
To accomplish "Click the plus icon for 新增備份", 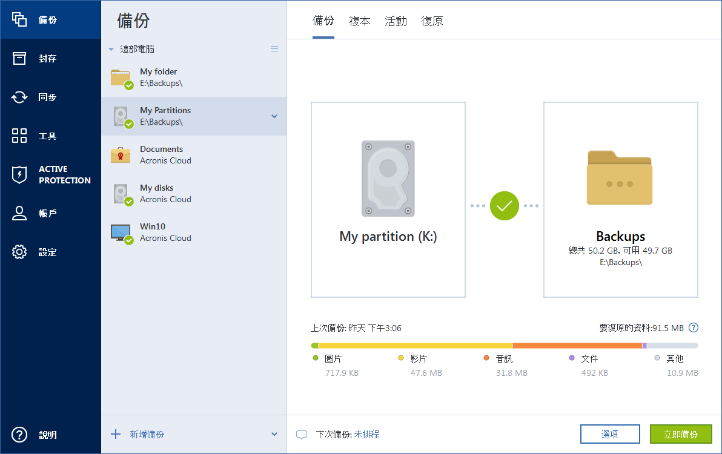I will pos(116,434).
